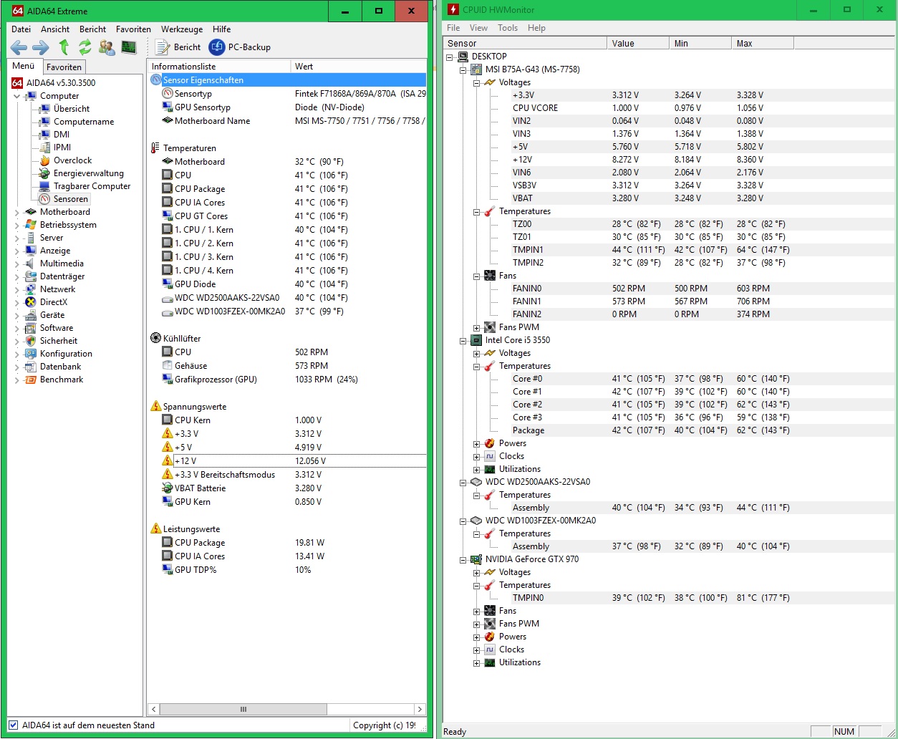
Task: Expand Voltages under NVIDIA GeForce GTX 970
Action: pos(477,572)
